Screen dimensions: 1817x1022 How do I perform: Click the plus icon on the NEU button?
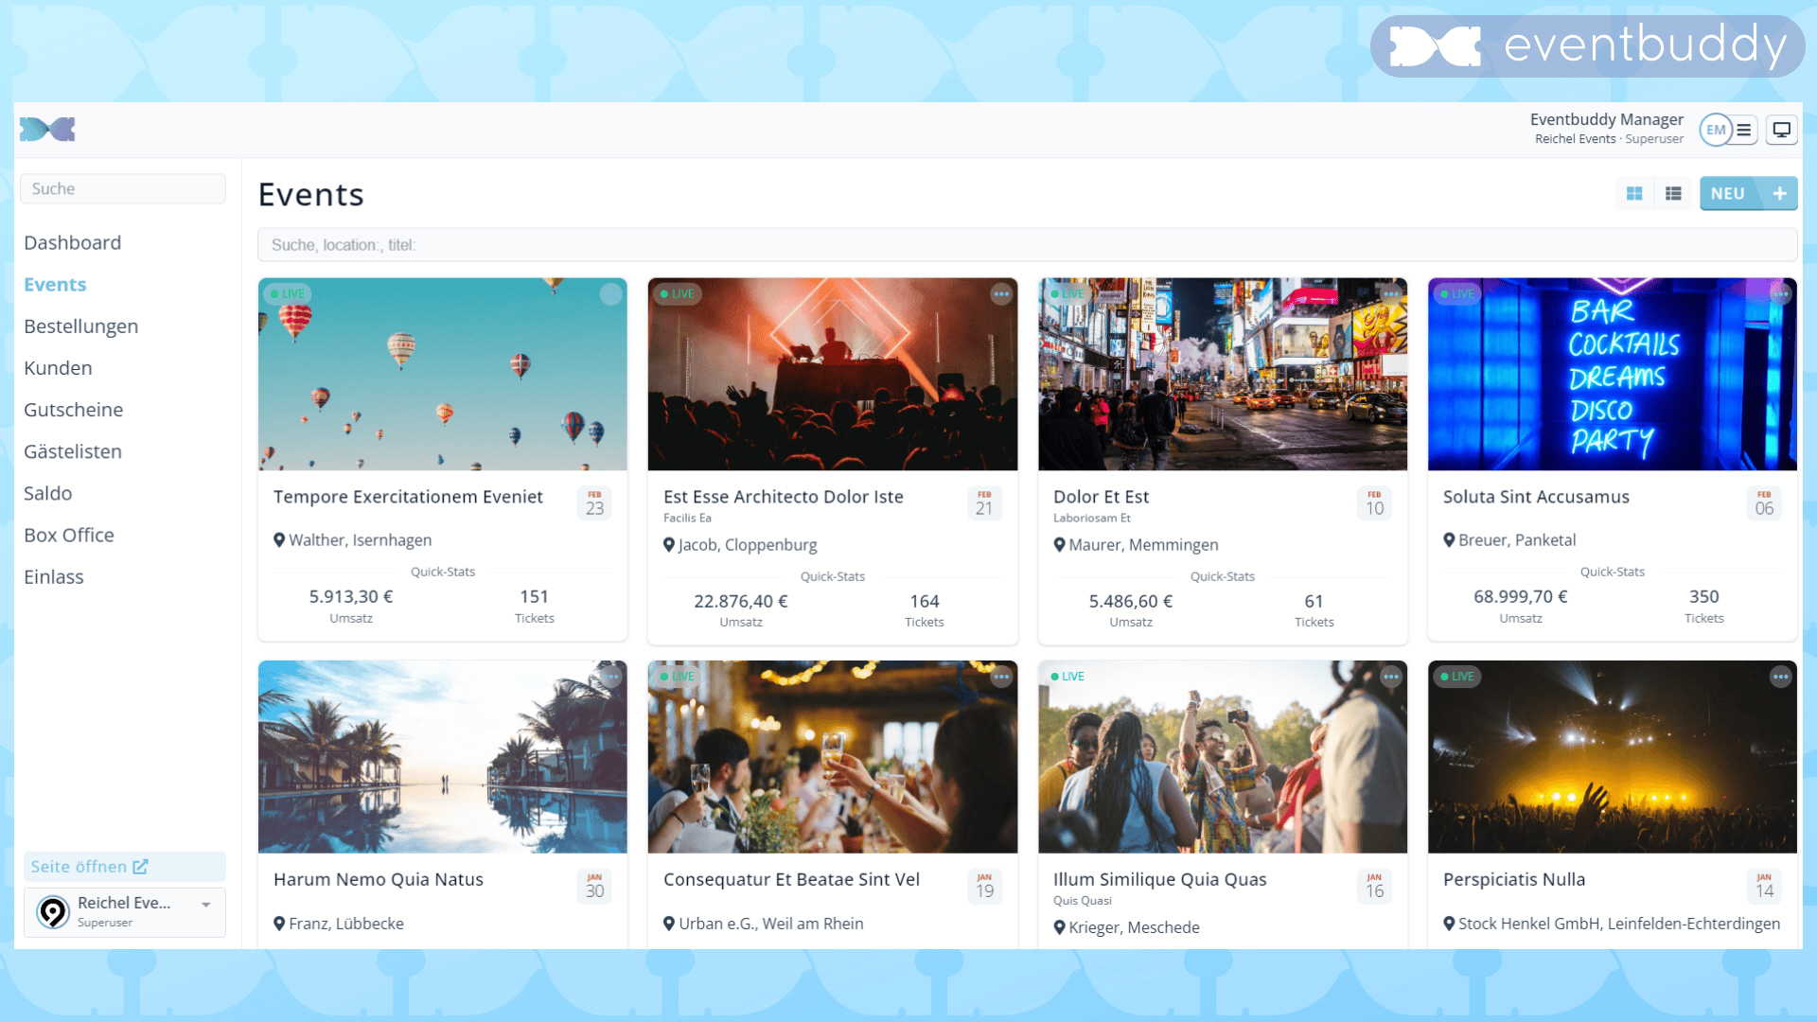tap(1779, 193)
